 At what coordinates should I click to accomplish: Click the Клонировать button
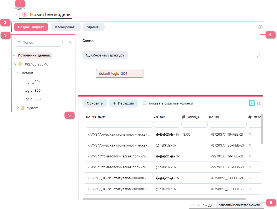[66, 27]
